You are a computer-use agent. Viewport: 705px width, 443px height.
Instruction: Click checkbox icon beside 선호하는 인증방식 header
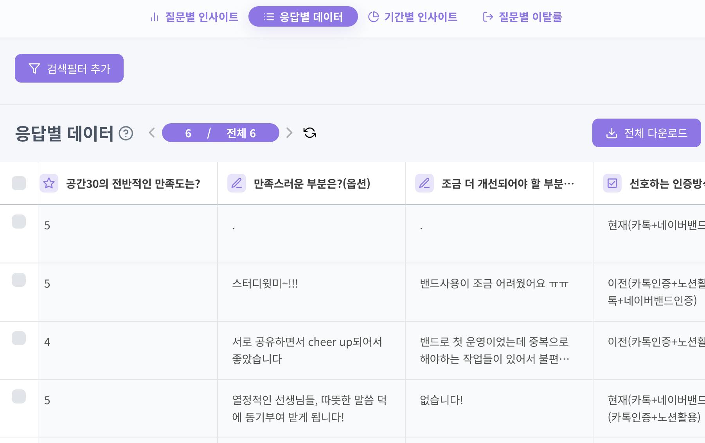pyautogui.click(x=612, y=183)
